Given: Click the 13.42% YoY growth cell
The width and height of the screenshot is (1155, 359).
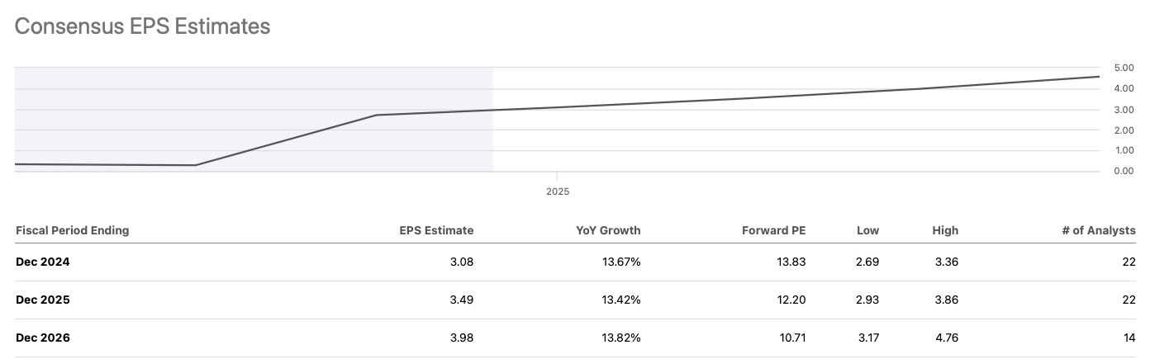Looking at the screenshot, I should point(621,300).
